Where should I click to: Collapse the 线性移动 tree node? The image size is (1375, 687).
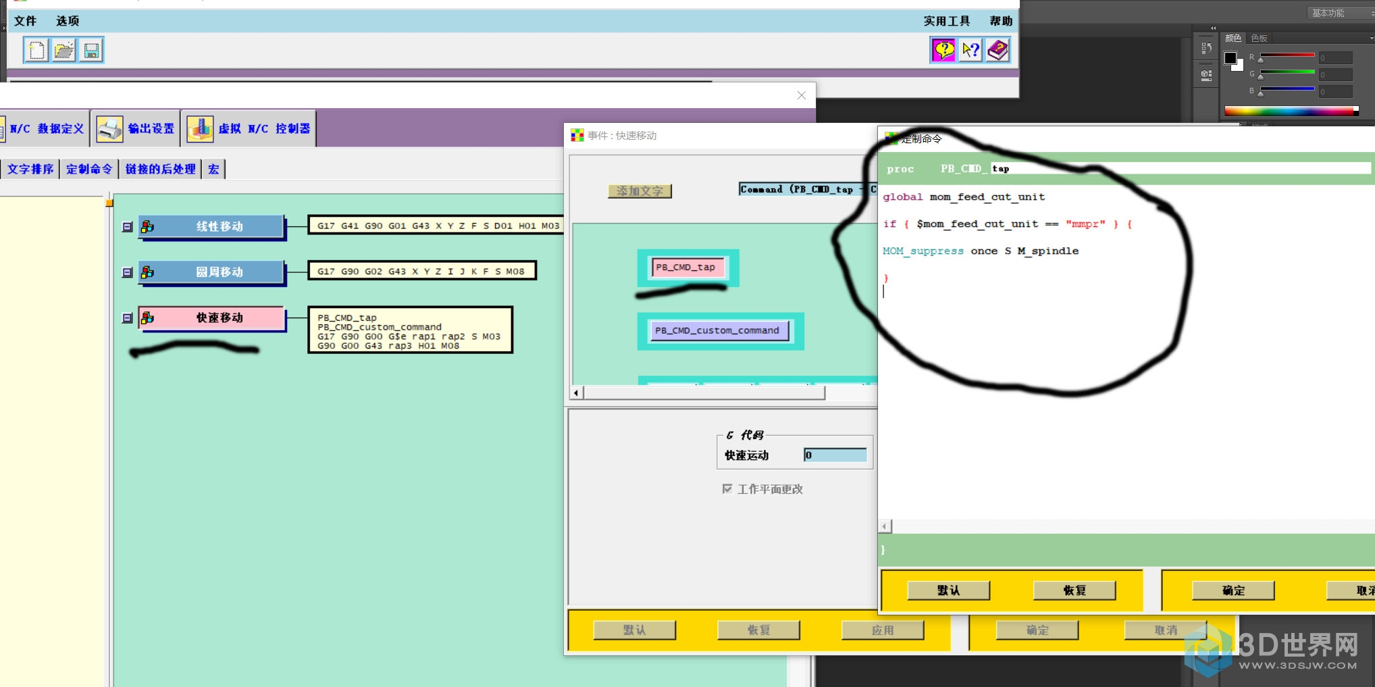pos(127,227)
